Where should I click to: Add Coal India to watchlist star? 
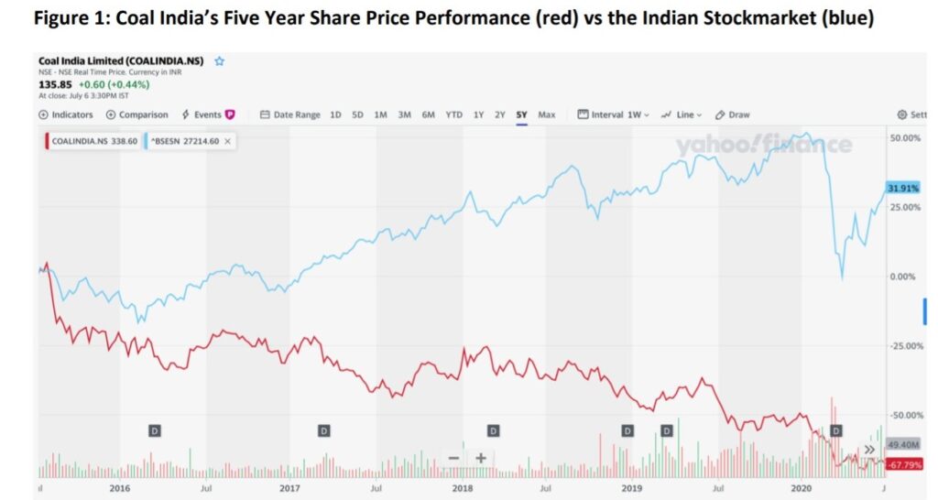coord(220,61)
